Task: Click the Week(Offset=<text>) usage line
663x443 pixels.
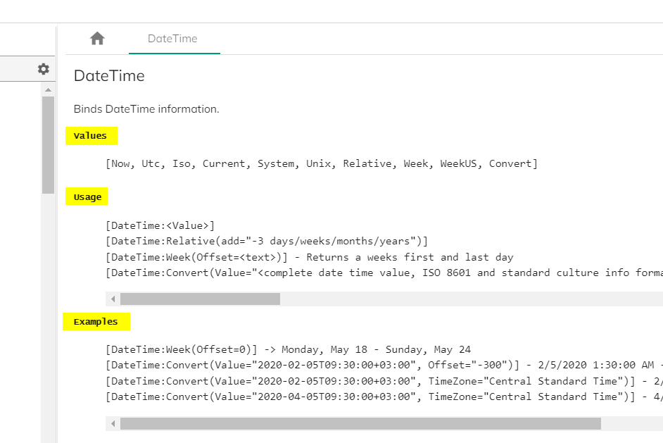Action: coord(310,257)
